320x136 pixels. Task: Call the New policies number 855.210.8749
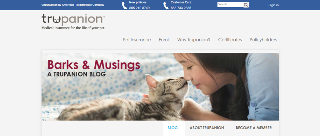(x=139, y=8)
